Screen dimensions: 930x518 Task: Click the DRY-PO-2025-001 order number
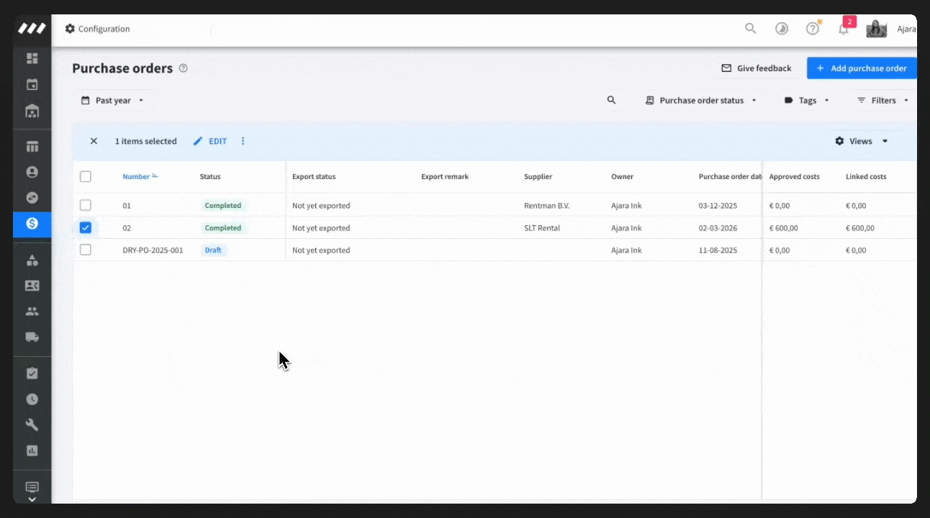153,250
